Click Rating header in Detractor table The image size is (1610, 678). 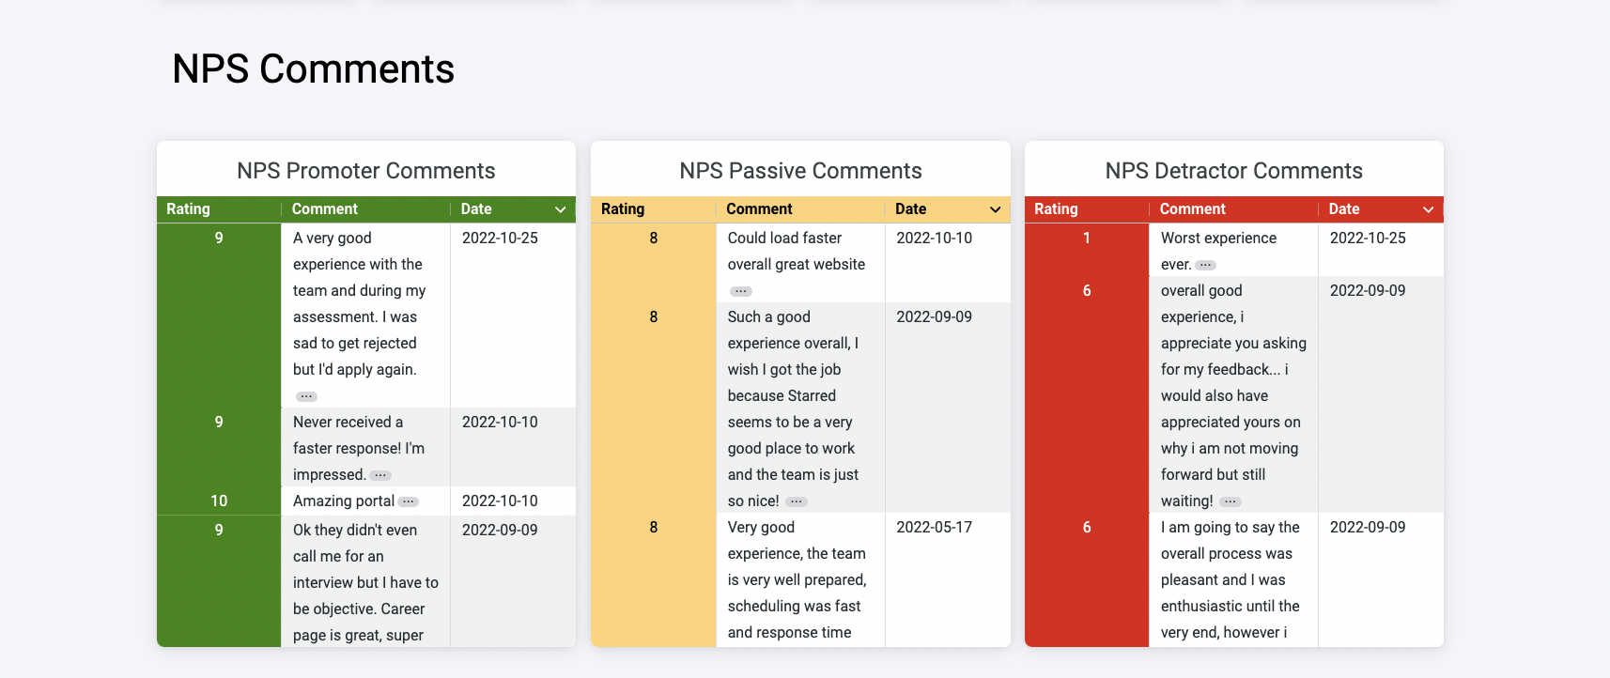(1056, 209)
